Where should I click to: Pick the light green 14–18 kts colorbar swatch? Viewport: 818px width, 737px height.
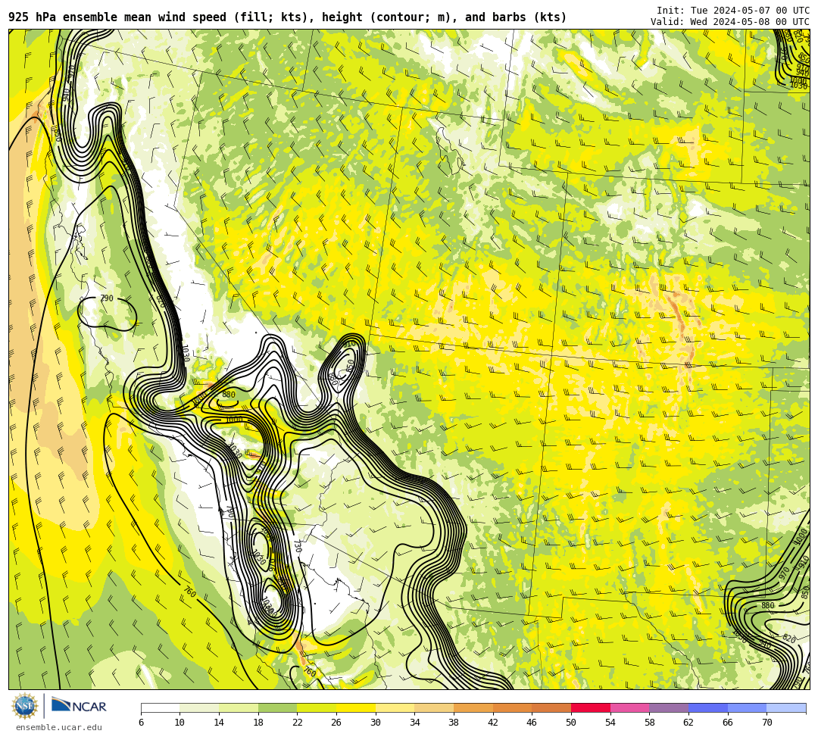239,707
